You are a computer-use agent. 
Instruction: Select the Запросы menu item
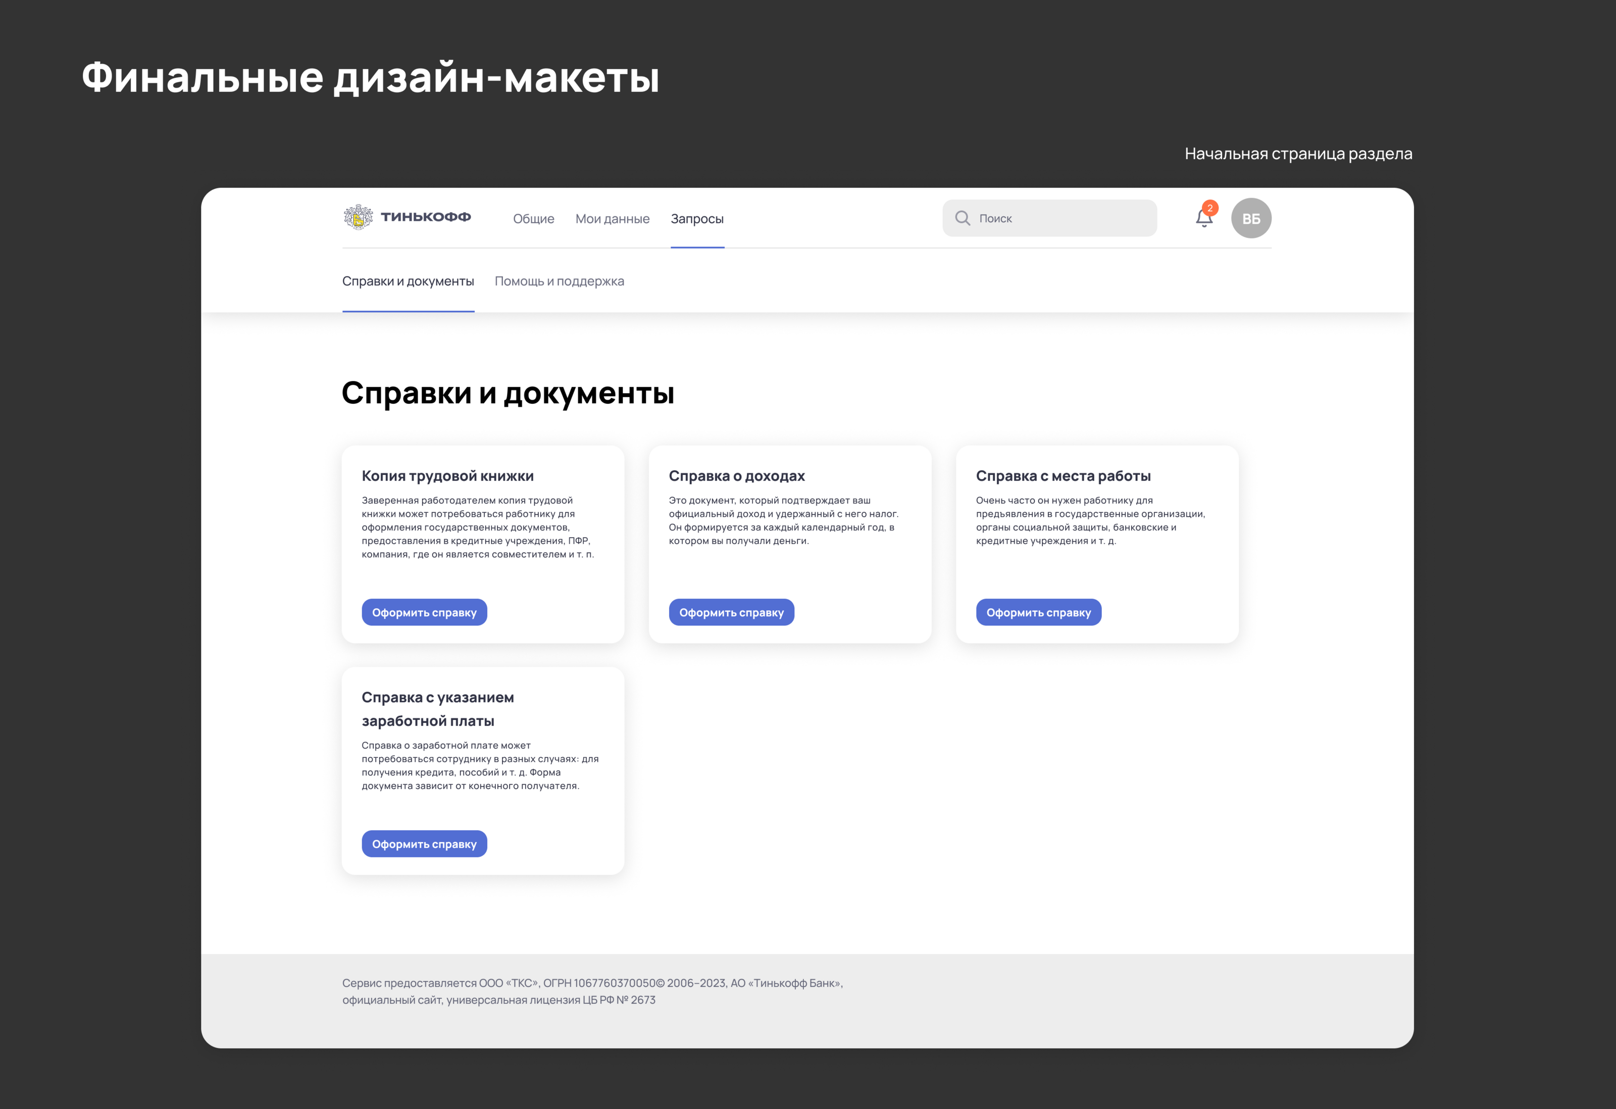click(697, 219)
